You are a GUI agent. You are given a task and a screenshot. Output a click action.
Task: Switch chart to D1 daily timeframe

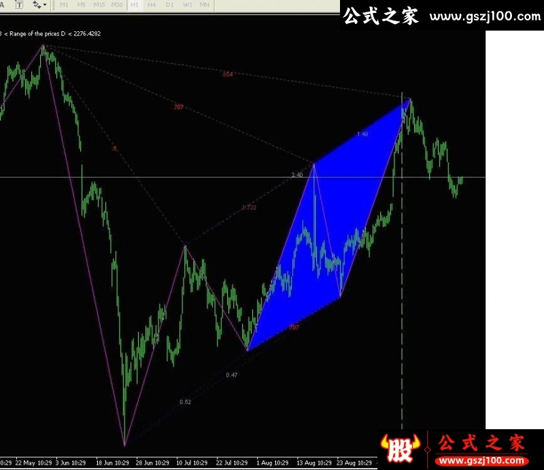[169, 5]
